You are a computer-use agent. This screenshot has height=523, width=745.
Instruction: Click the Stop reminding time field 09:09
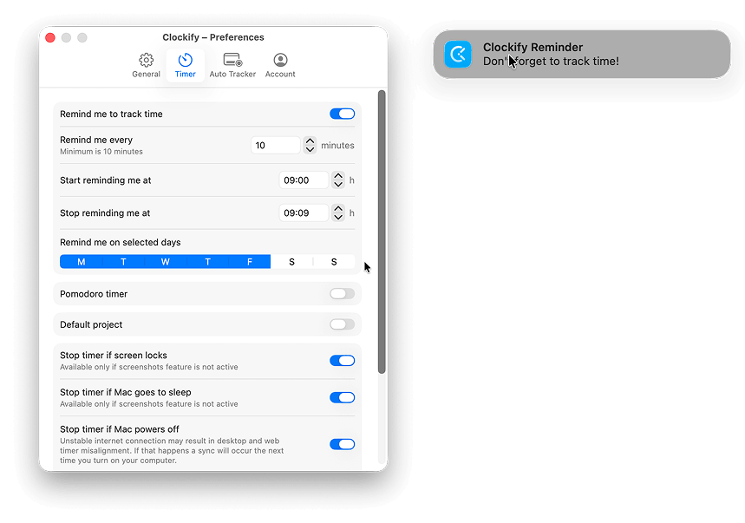[304, 212]
